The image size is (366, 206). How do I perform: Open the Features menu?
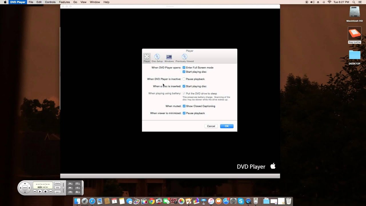point(64,2)
